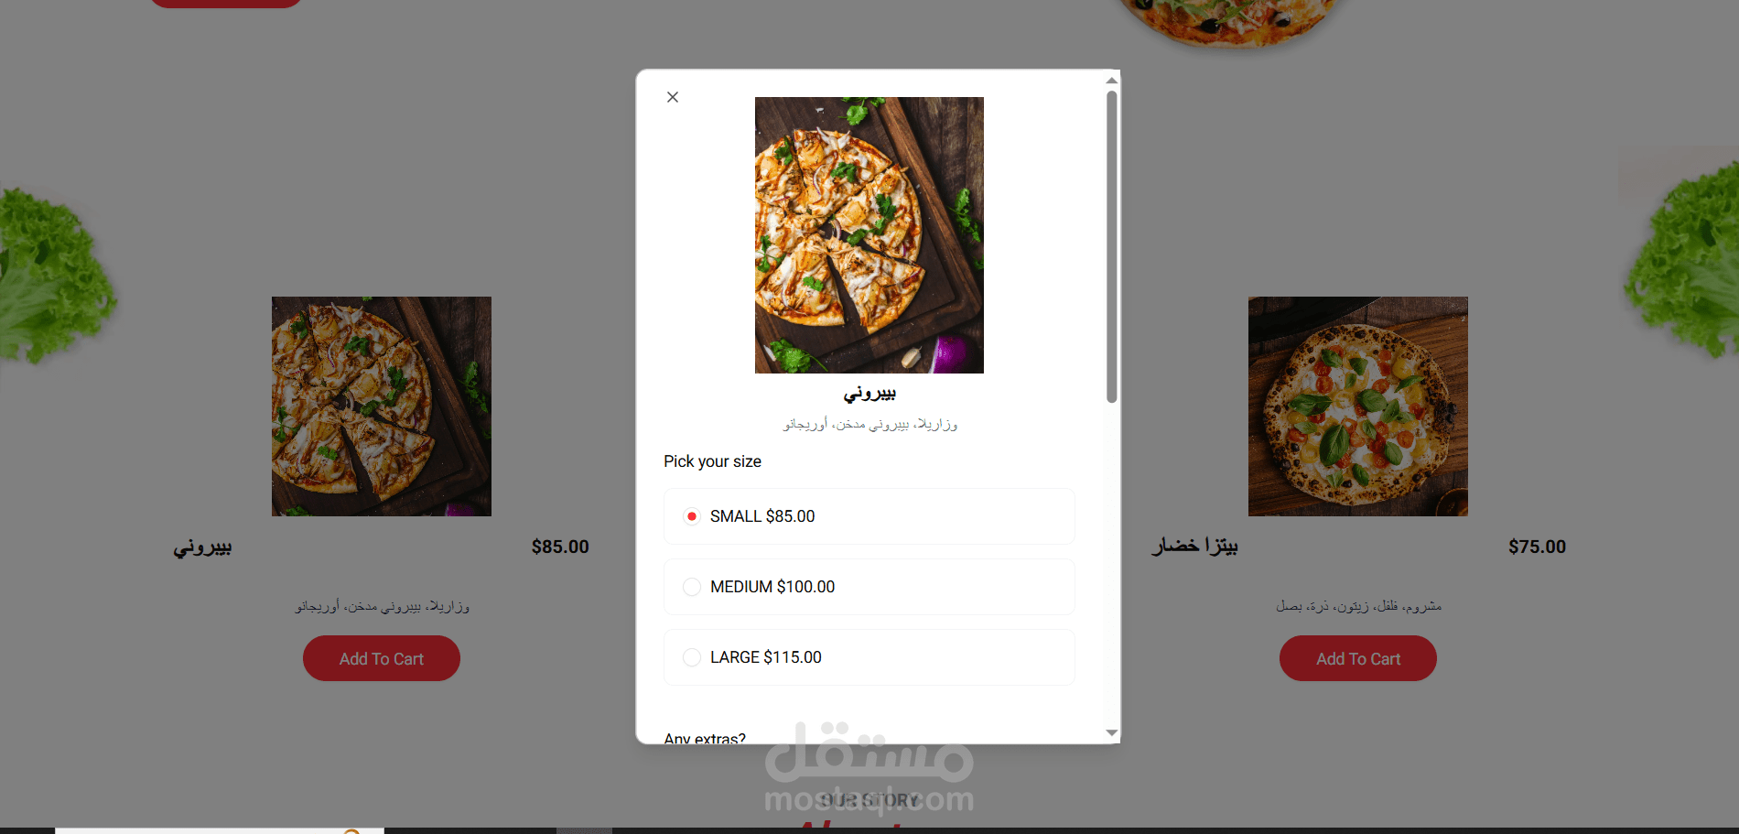Click the MEDIUM option row container
The width and height of the screenshot is (1739, 834).
point(869,587)
